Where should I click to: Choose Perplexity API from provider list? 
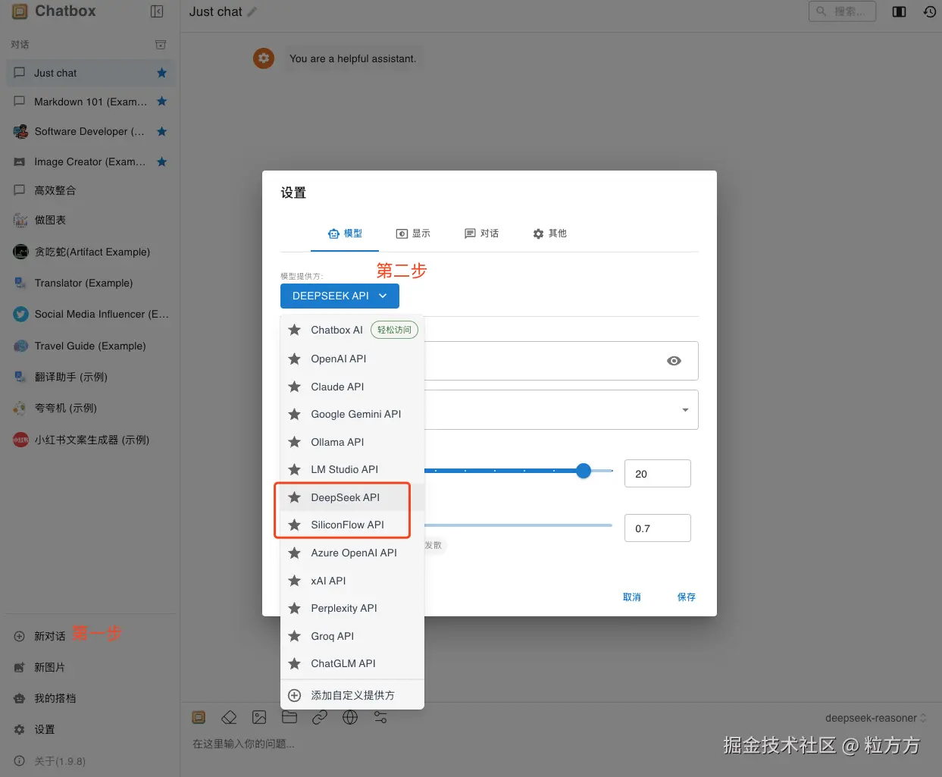[x=352, y=608]
